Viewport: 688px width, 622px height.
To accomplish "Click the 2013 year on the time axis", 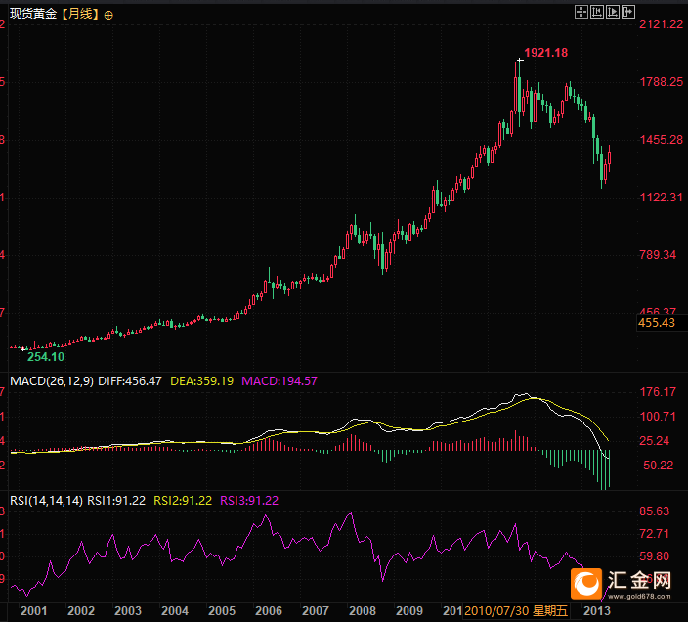I will tap(597, 610).
